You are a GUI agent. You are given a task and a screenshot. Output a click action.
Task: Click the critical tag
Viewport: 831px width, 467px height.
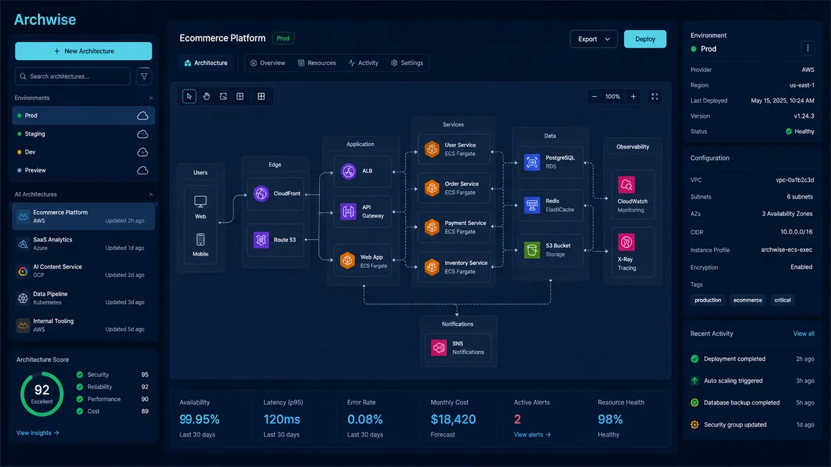click(783, 300)
